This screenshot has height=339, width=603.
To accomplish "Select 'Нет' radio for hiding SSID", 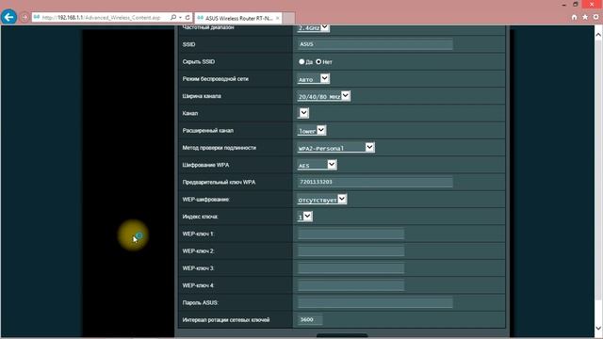I will (x=318, y=61).
